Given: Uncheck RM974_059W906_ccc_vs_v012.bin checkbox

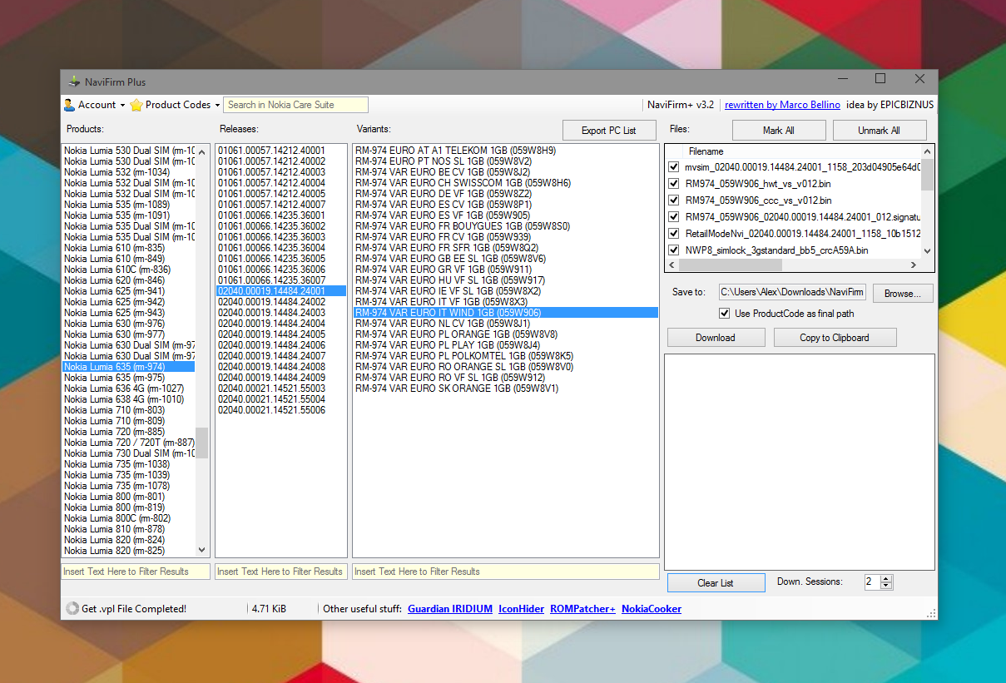Looking at the screenshot, I should pyautogui.click(x=674, y=200).
